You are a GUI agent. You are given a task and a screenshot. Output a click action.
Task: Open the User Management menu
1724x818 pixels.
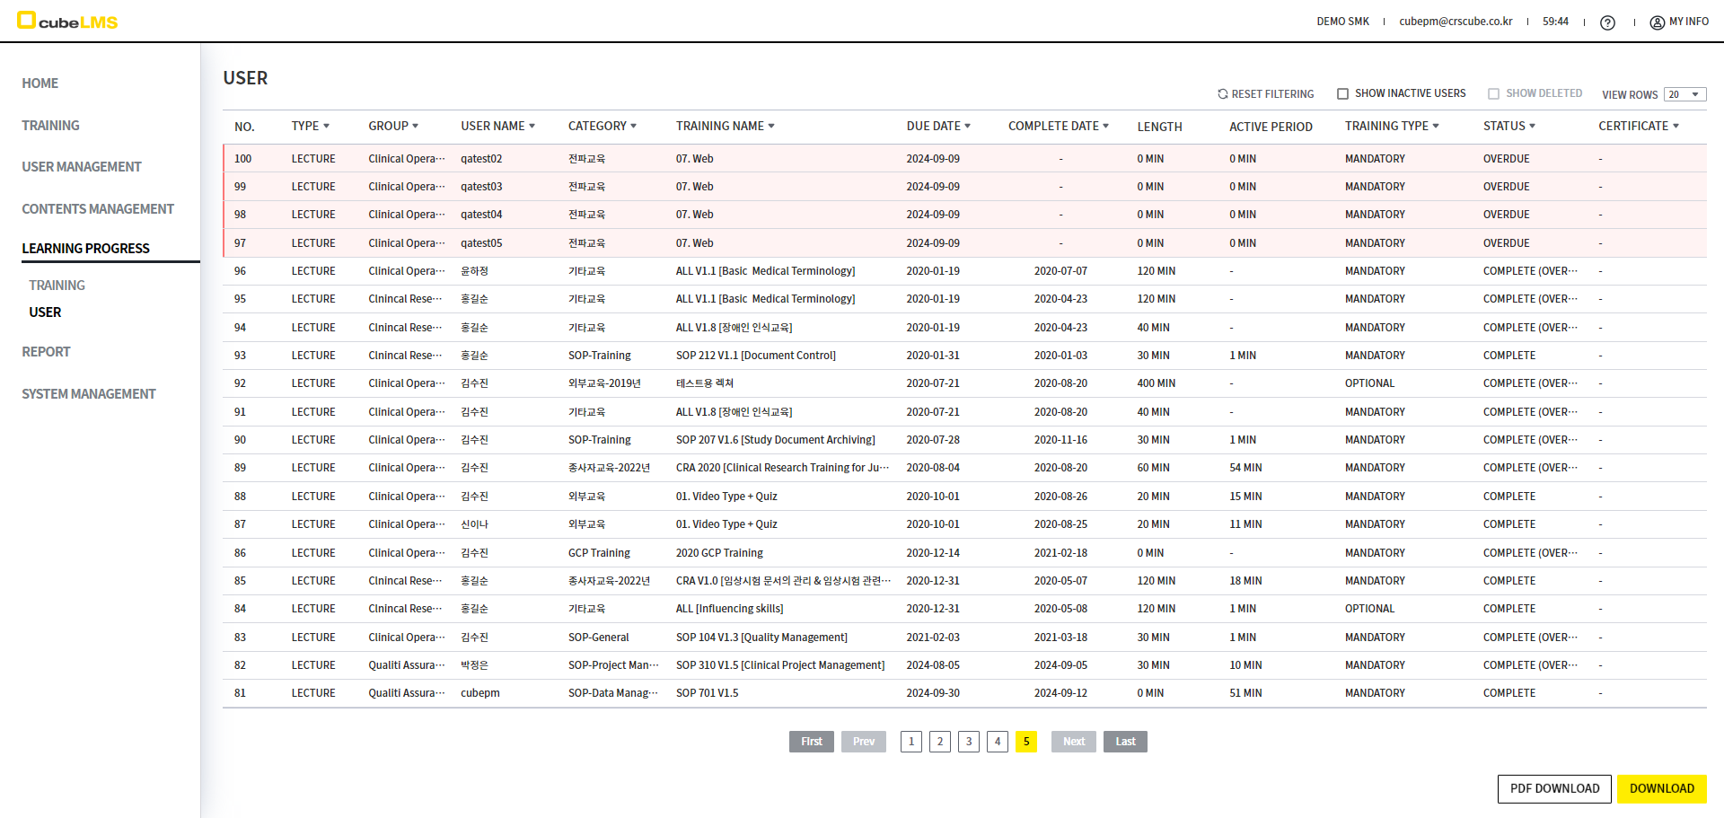pos(82,167)
